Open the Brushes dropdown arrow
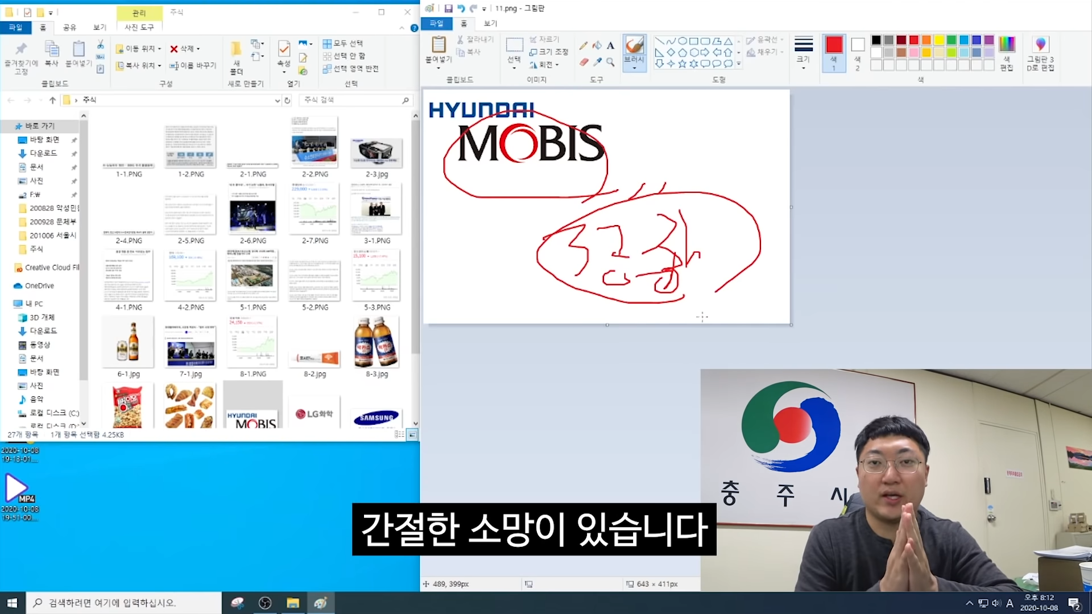This screenshot has height=614, width=1092. click(634, 67)
